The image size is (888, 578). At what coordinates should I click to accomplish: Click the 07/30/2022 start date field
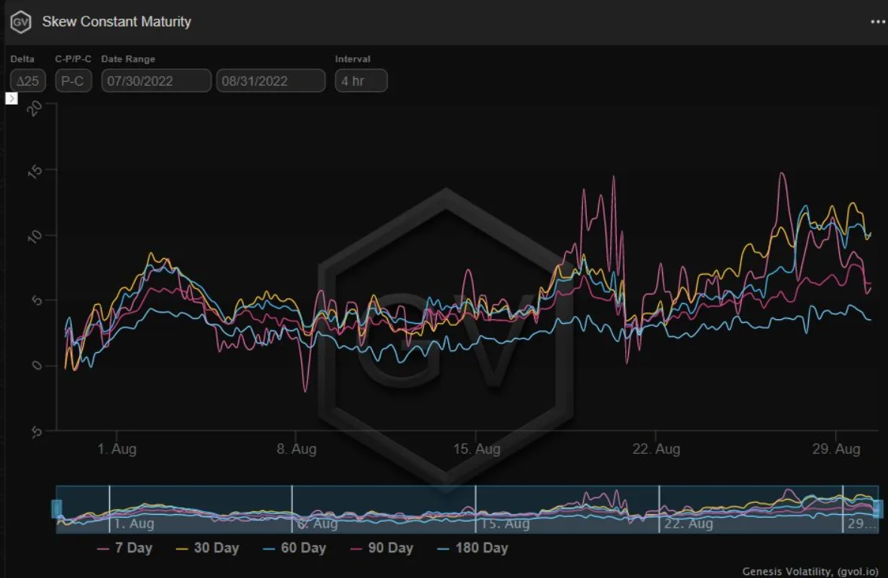pos(157,81)
